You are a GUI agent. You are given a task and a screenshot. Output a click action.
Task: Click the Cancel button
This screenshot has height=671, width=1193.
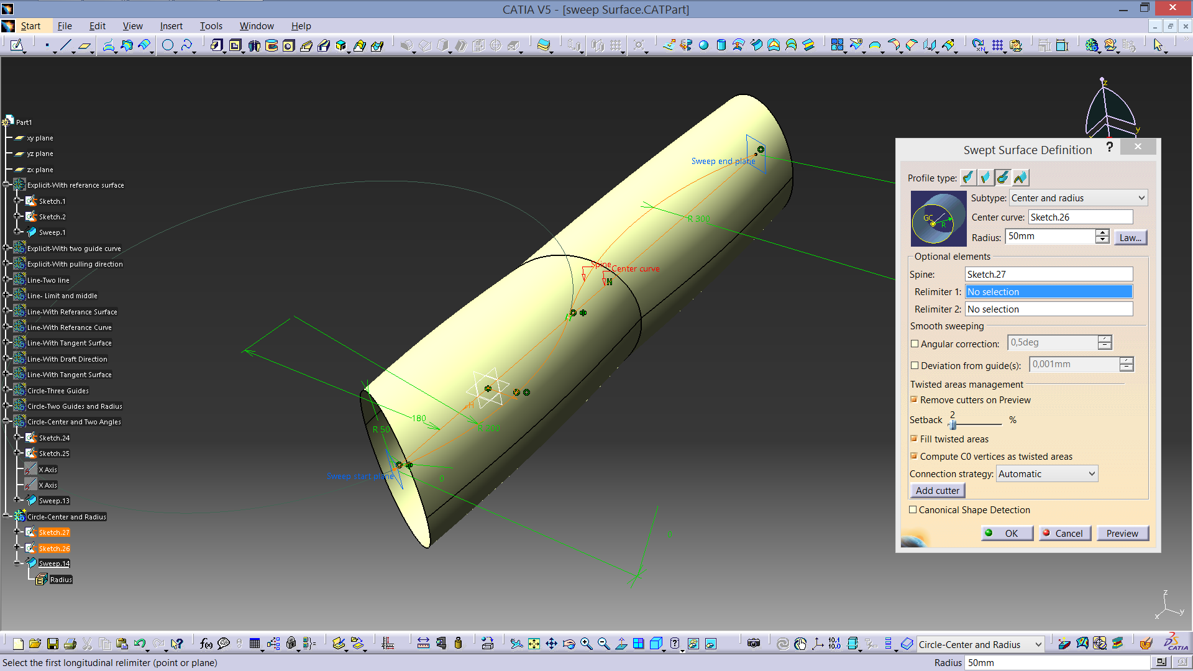[x=1065, y=533]
